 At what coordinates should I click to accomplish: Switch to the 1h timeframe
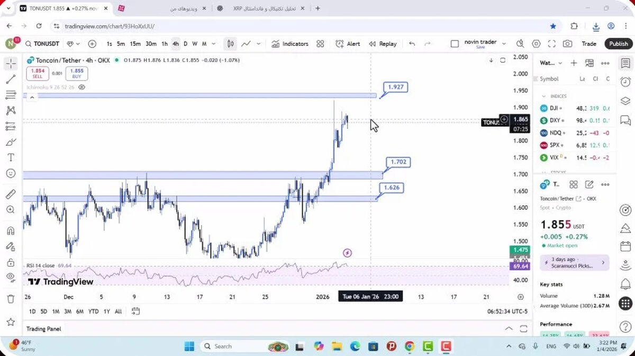click(165, 44)
